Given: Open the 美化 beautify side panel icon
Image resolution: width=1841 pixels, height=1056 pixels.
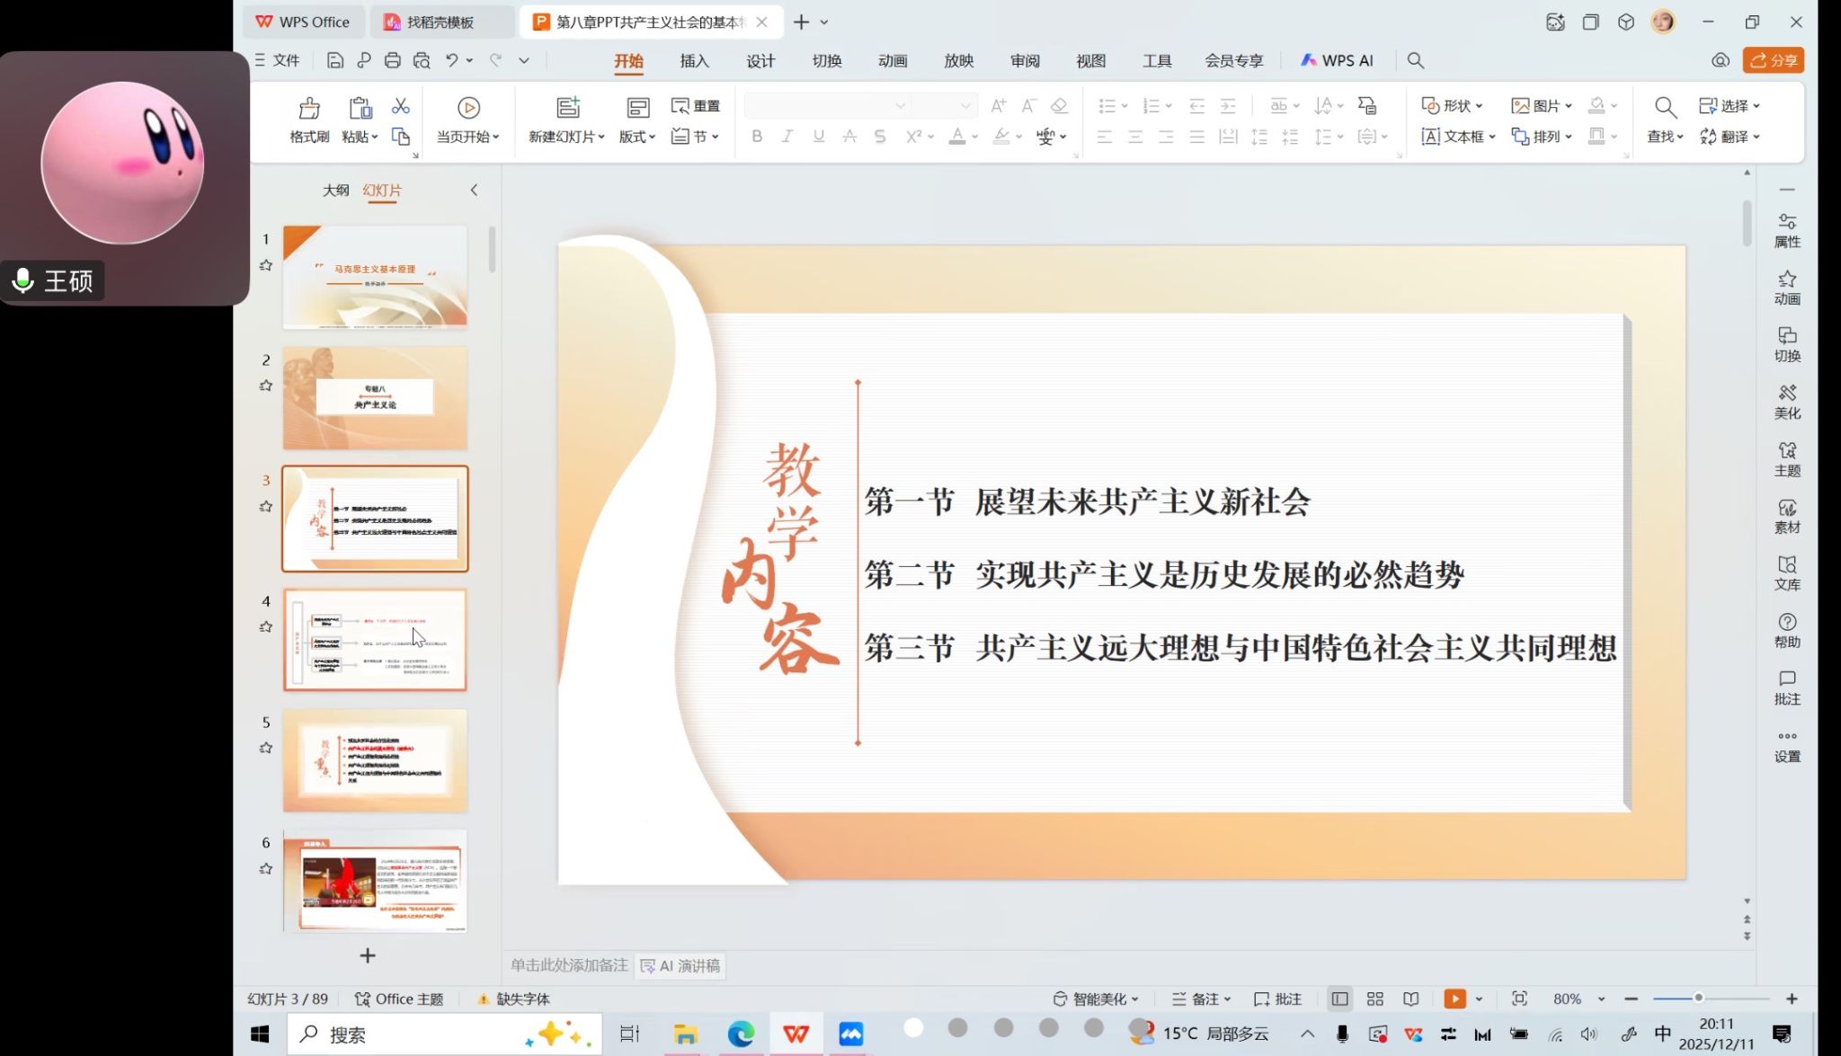Looking at the screenshot, I should pos(1786,401).
